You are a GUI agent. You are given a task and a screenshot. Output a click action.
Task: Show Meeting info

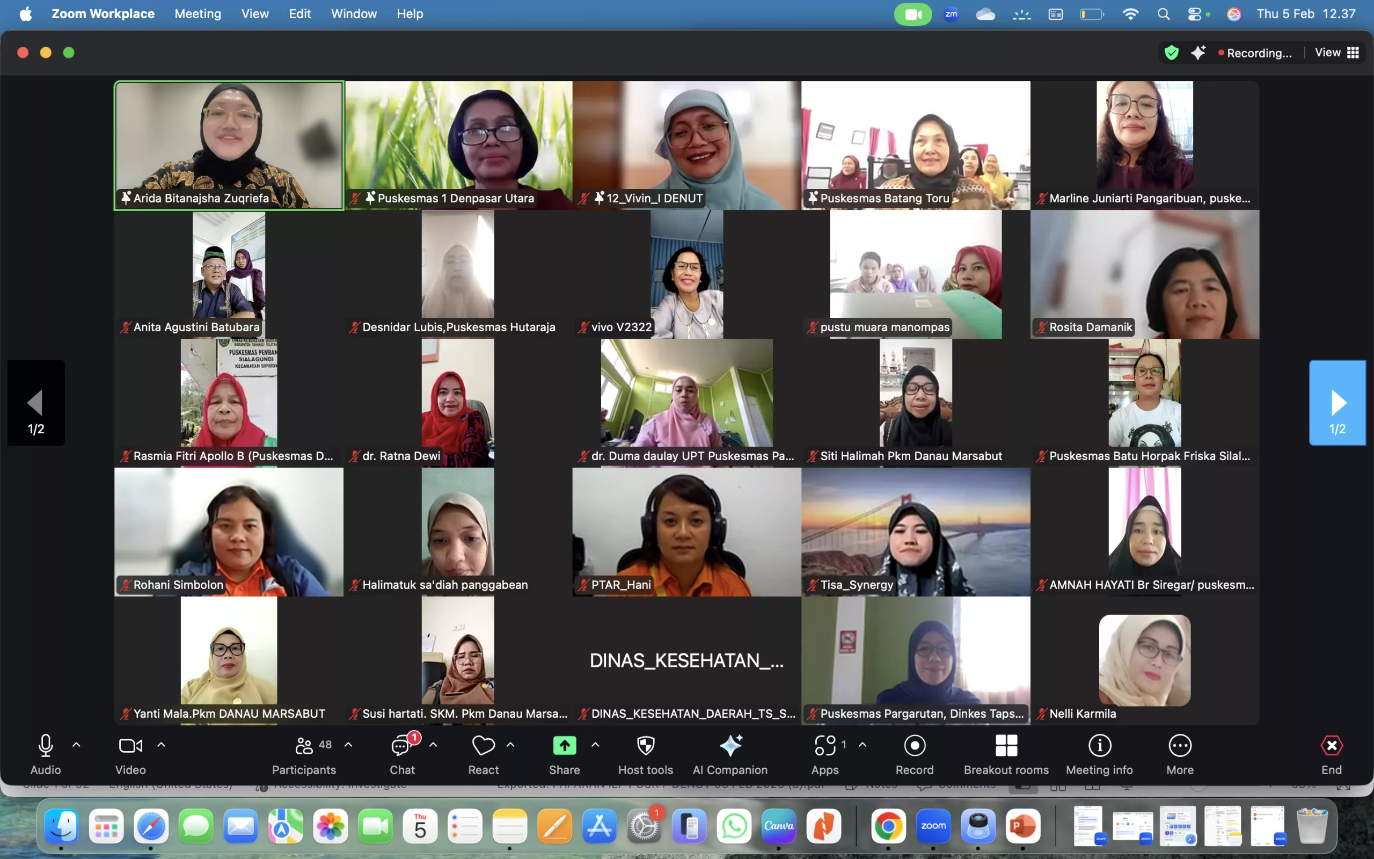[x=1099, y=746]
